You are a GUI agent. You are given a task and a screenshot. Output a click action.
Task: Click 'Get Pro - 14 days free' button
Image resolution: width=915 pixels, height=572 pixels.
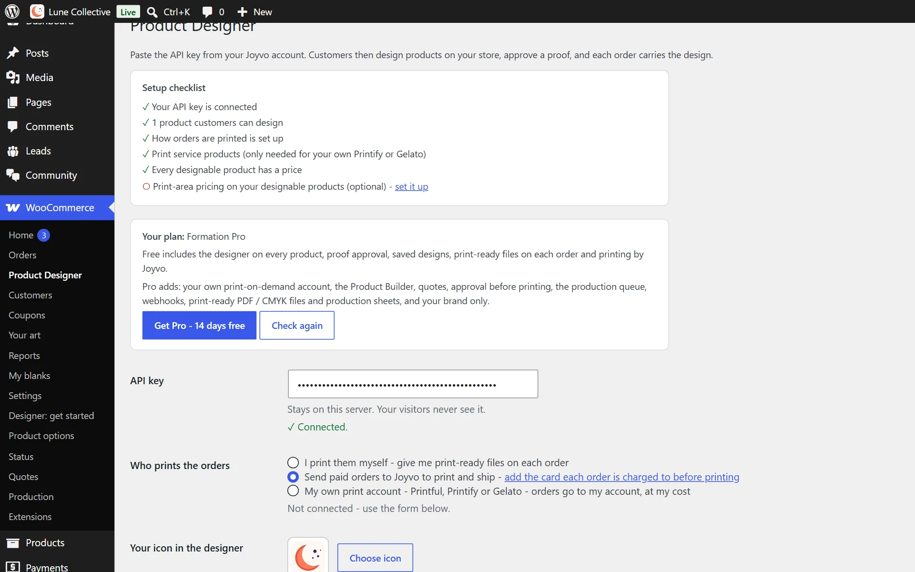tap(199, 326)
